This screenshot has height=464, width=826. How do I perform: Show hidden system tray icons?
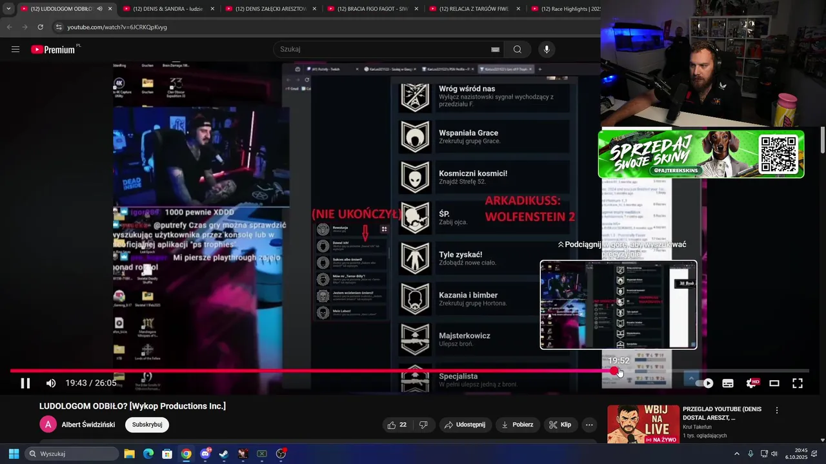(737, 454)
